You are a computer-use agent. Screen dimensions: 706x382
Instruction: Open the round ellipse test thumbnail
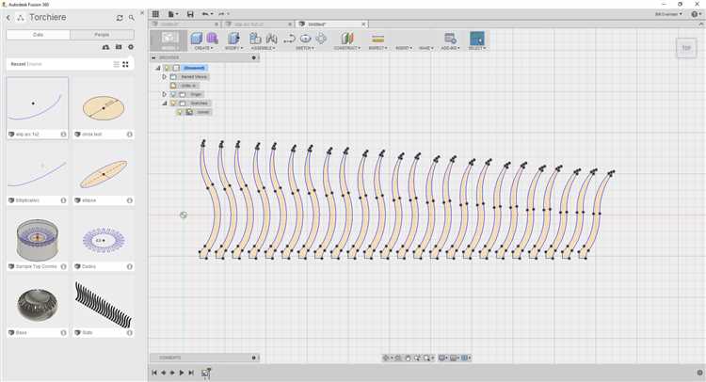click(x=104, y=107)
